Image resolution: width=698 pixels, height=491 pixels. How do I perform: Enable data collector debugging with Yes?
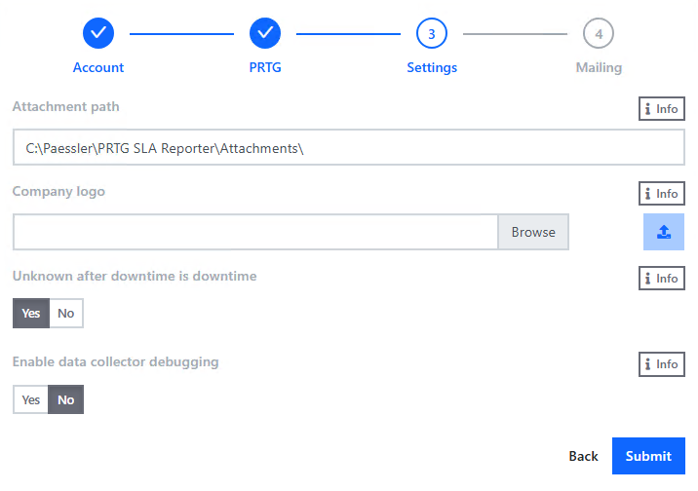[x=31, y=399]
